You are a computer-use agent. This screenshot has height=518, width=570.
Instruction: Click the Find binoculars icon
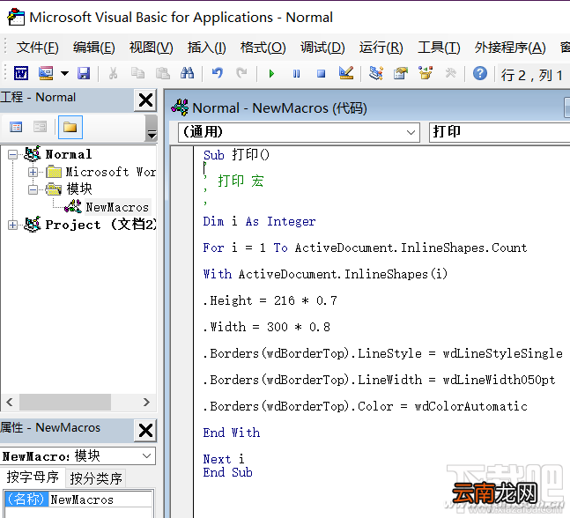coord(188,73)
